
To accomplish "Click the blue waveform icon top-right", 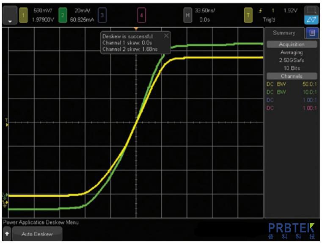I will (311, 20).
